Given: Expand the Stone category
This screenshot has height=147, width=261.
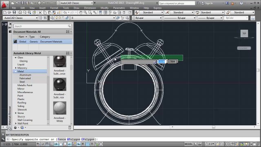Looking at the screenshot, I should pos(16,113).
